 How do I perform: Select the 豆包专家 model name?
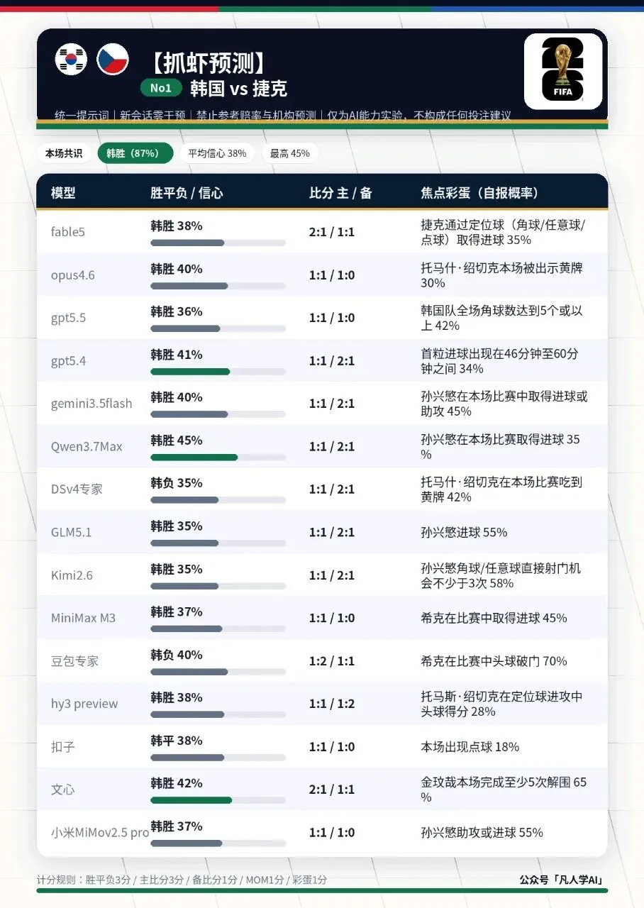click(74, 661)
